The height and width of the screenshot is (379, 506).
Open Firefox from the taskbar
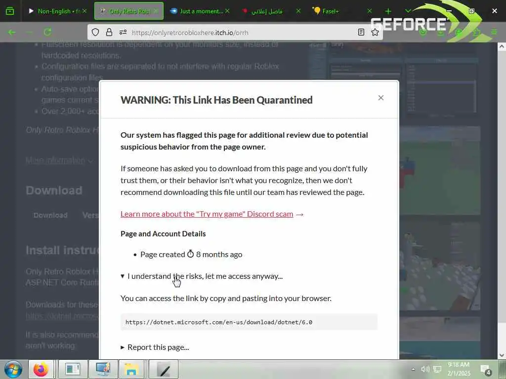[x=41, y=369]
